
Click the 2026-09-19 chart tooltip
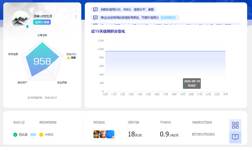tap(192, 83)
